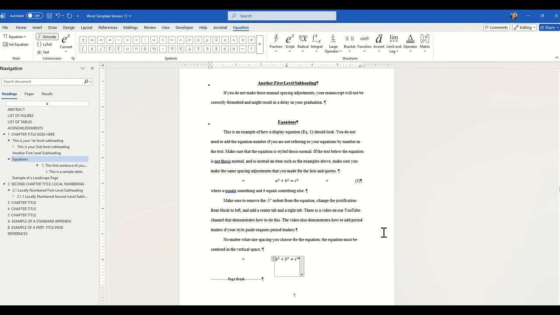The height and width of the screenshot is (315, 560).
Task: Close the Navigation pane
Action: (92, 68)
